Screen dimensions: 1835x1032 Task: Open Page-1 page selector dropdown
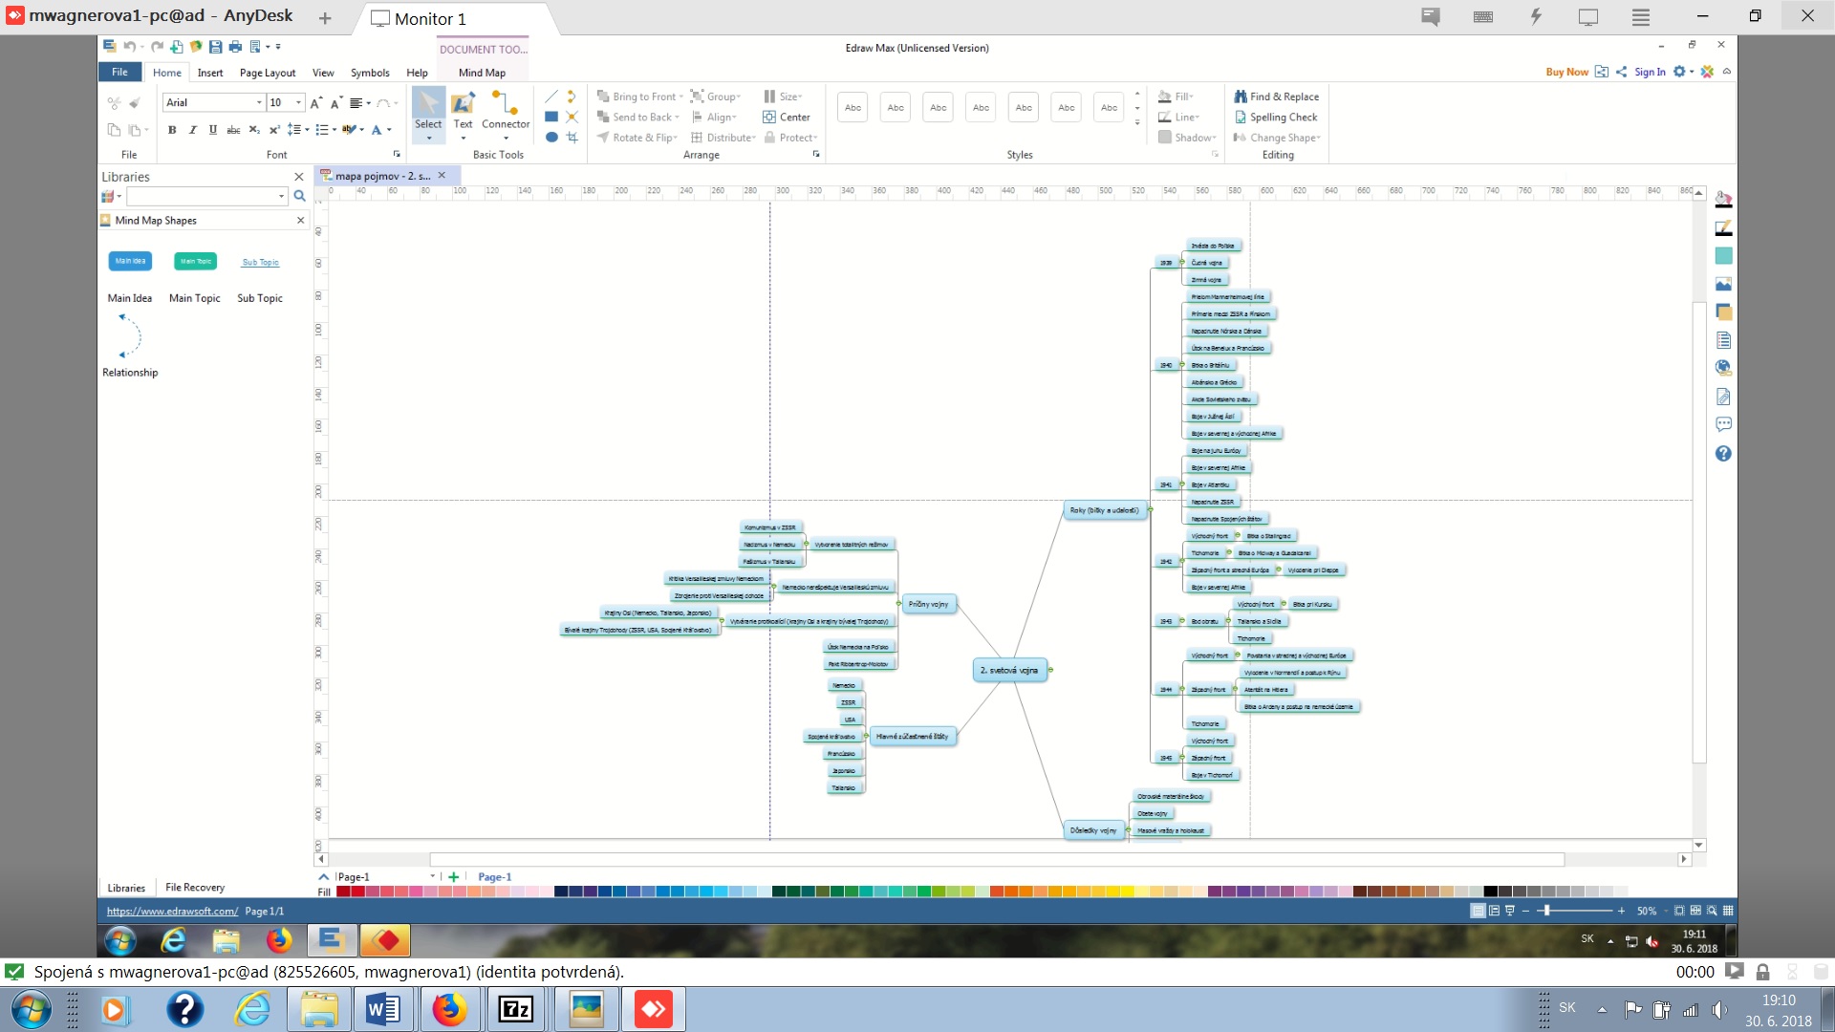point(433,876)
